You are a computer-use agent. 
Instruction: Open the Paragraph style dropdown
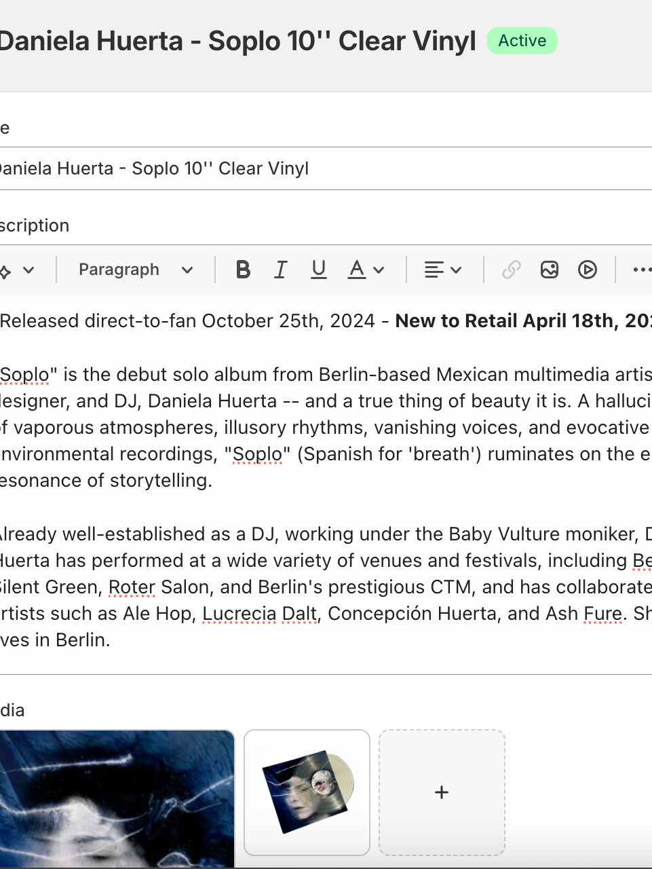136,270
